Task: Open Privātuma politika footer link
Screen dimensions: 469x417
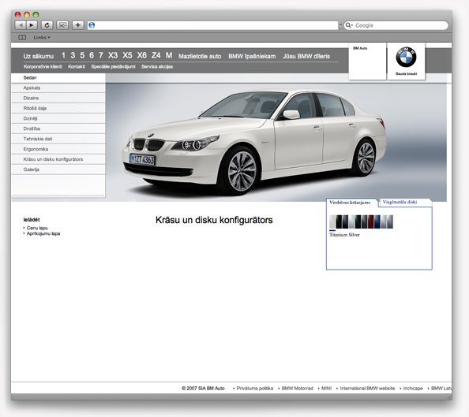Action: click(255, 389)
